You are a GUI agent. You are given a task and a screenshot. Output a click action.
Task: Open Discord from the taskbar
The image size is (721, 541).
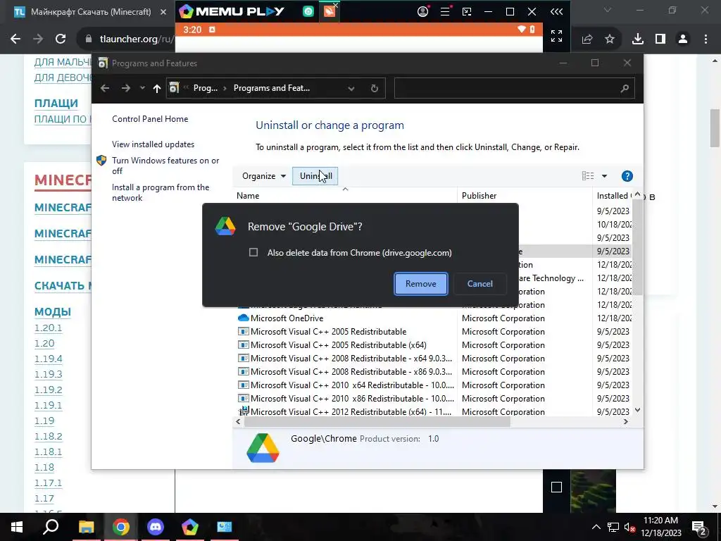click(x=156, y=527)
